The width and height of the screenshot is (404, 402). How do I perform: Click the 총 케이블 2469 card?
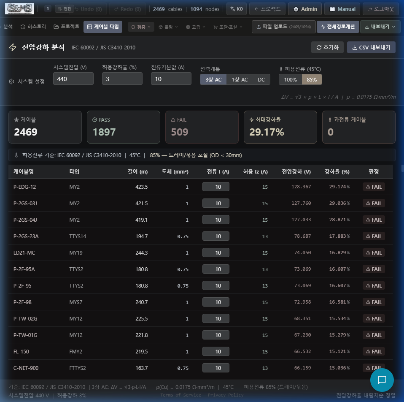(x=45, y=127)
